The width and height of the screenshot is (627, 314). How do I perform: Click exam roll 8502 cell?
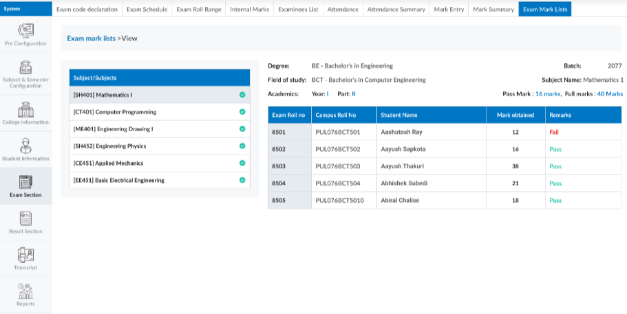[290, 149]
